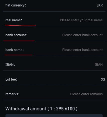Click the 3% lot fee value
The image size is (107, 117).
[103, 79]
